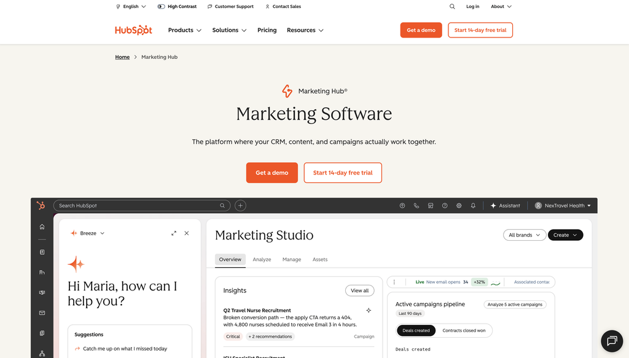Image resolution: width=629 pixels, height=358 pixels.
Task: Click the hero Start 14-day free trial button
Action: tap(343, 173)
